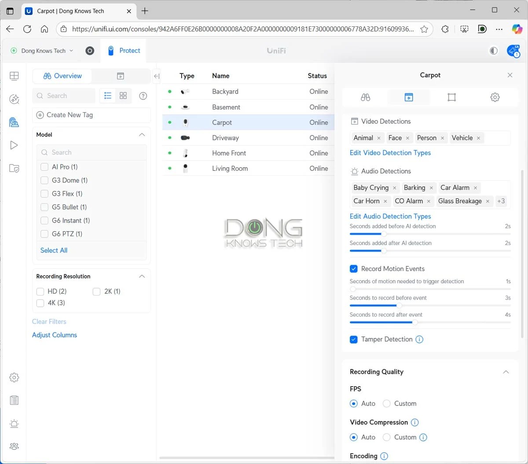Expand the +3 more audio detections
Screen dimensions: 528x464
(501, 201)
